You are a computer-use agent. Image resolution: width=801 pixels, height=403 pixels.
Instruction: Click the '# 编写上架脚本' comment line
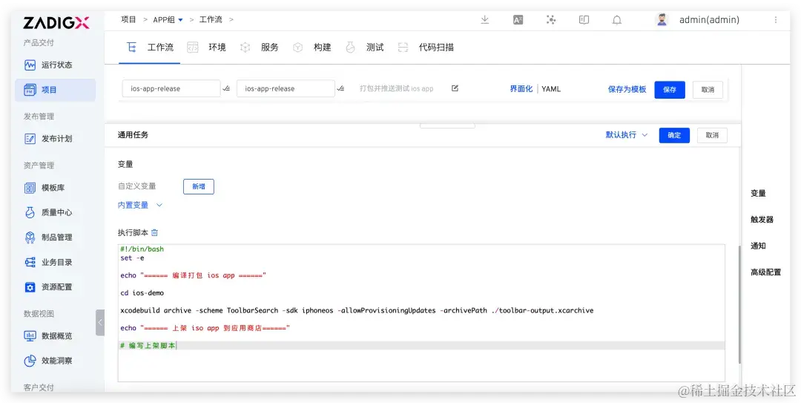[148, 346]
